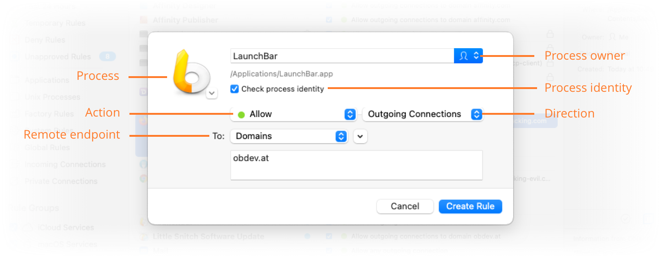Screen dimensions: 661x257
Task: Click the Create Rule button
Action: 471,207
